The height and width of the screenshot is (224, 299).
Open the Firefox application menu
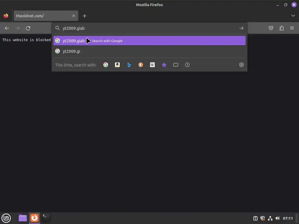coord(292,28)
